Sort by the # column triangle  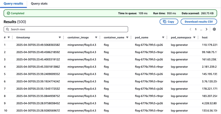pos(9,37)
